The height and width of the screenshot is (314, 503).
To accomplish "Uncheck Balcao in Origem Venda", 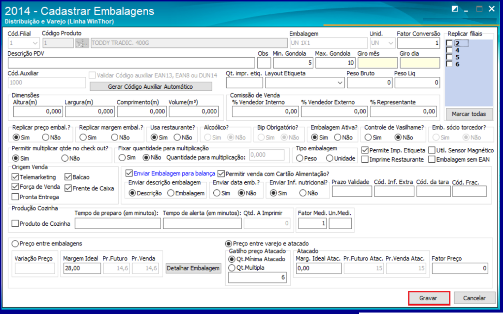I will (67, 177).
